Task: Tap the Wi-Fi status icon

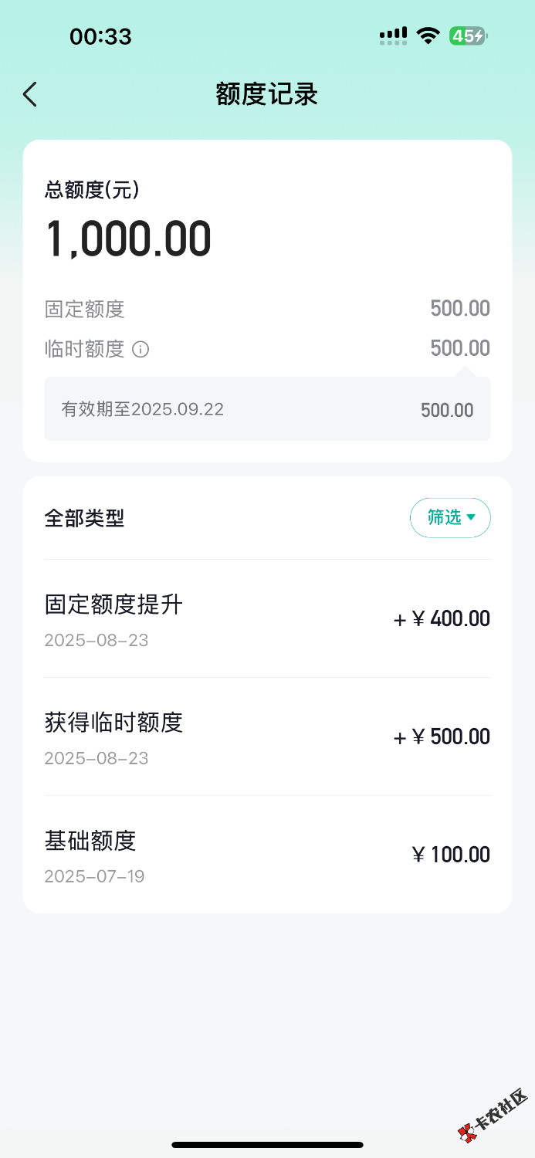Action: pos(427,36)
